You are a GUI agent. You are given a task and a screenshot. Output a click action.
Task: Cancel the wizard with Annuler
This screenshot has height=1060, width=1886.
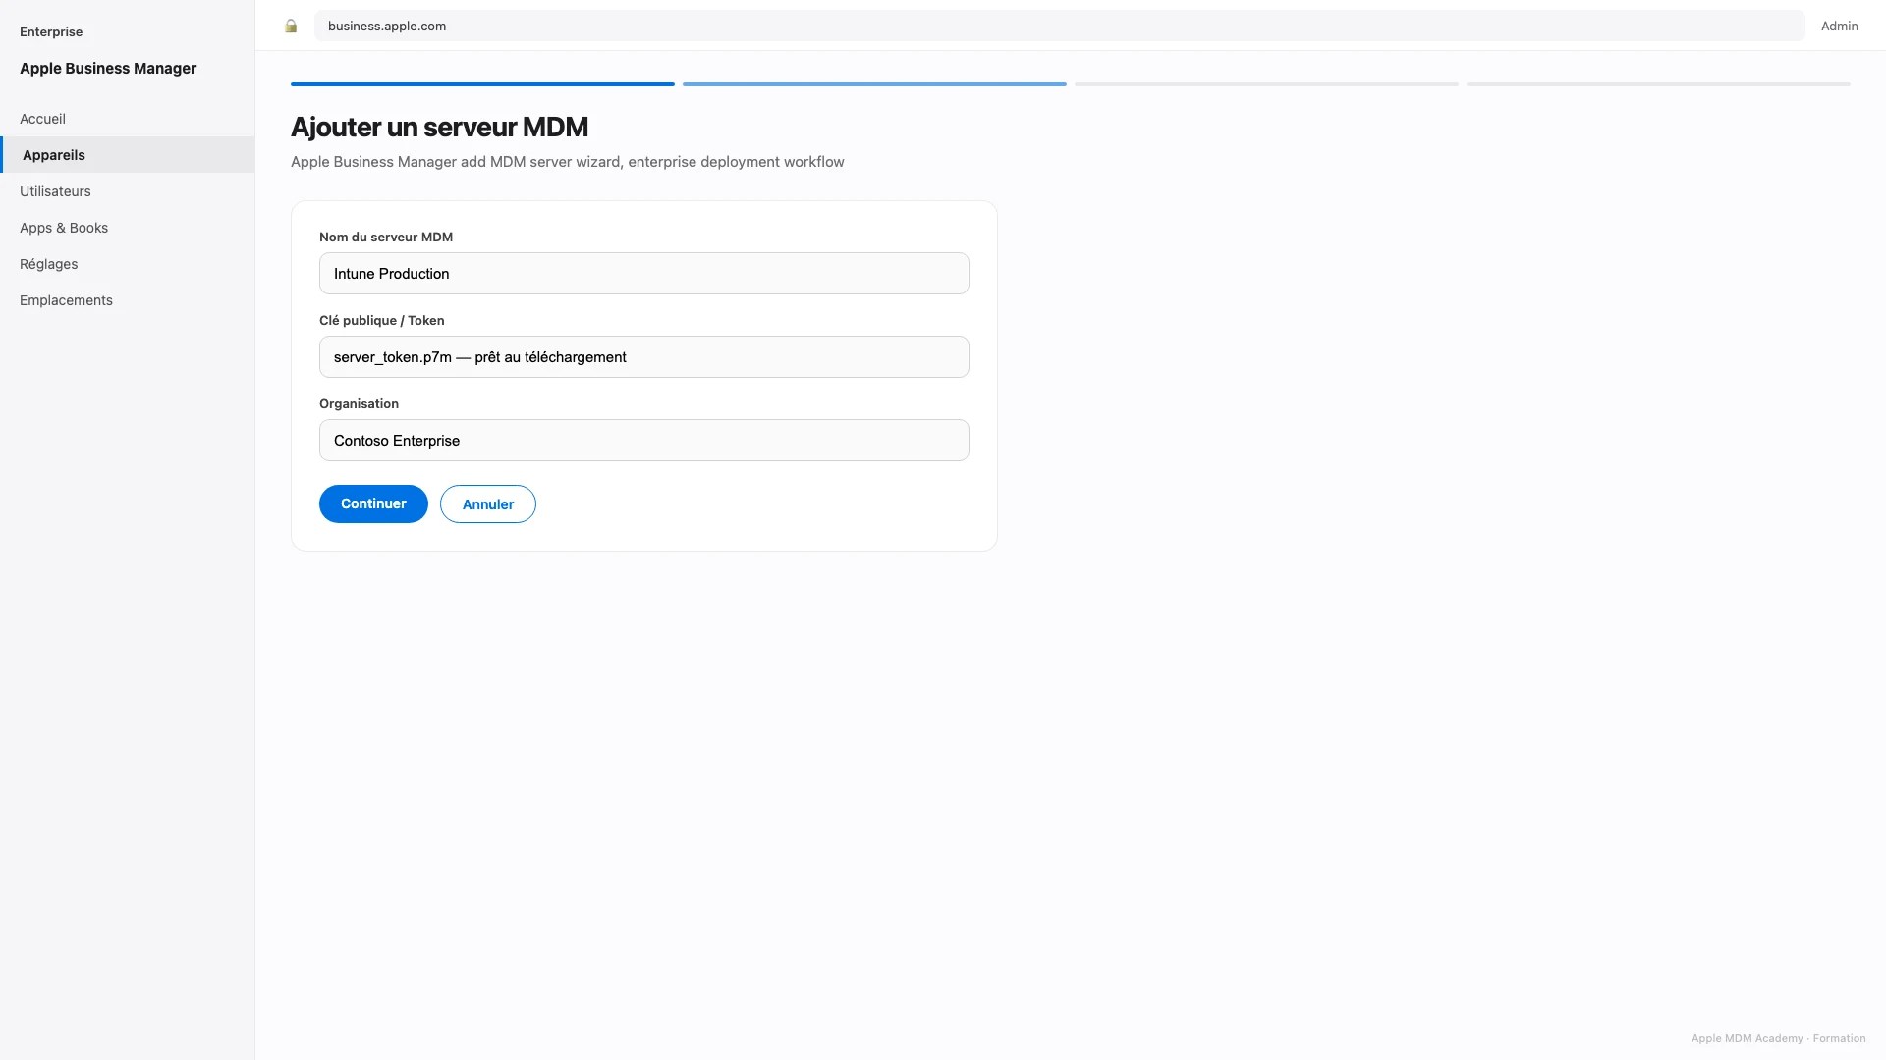488,504
